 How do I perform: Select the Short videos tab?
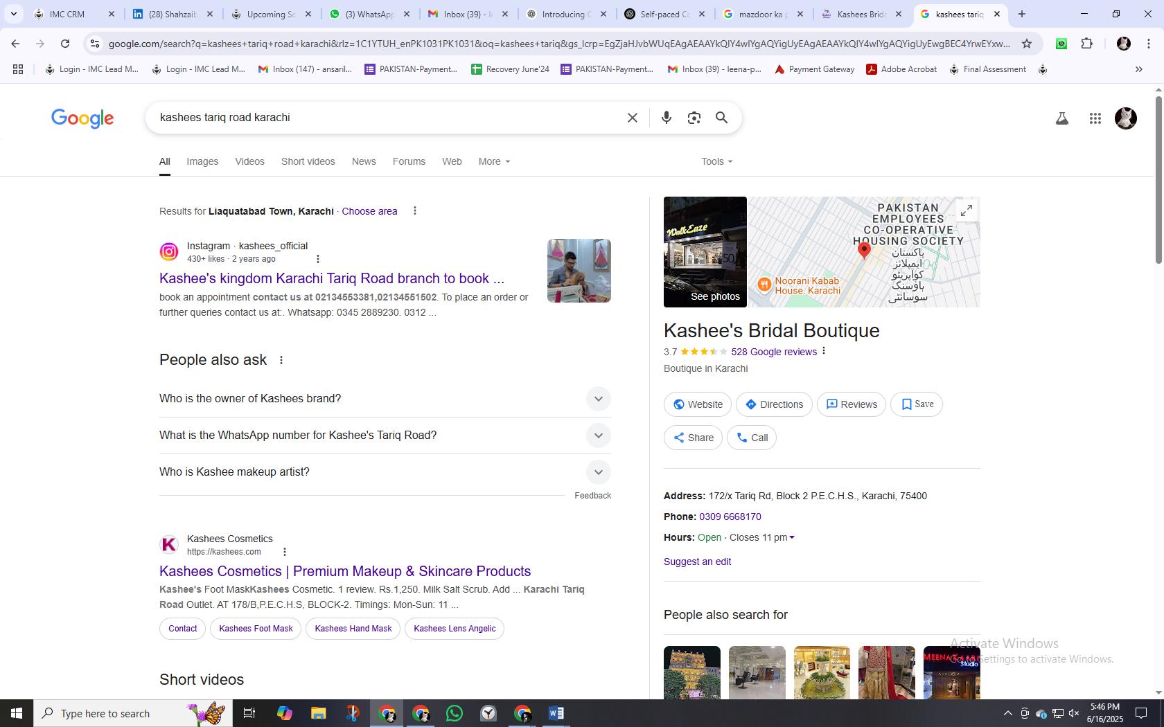point(308,161)
